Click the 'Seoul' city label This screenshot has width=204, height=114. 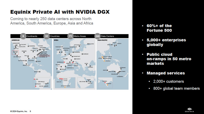pos(109,45)
